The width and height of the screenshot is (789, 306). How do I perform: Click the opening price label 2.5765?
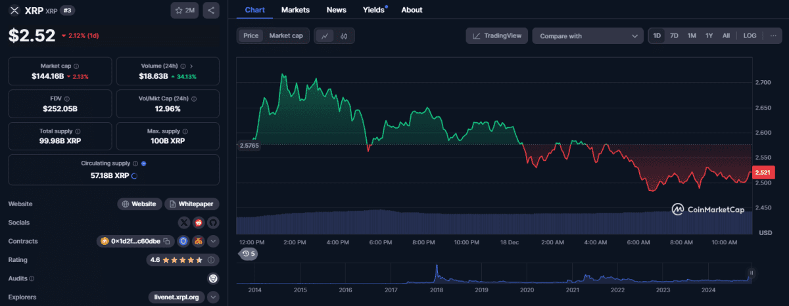[249, 145]
